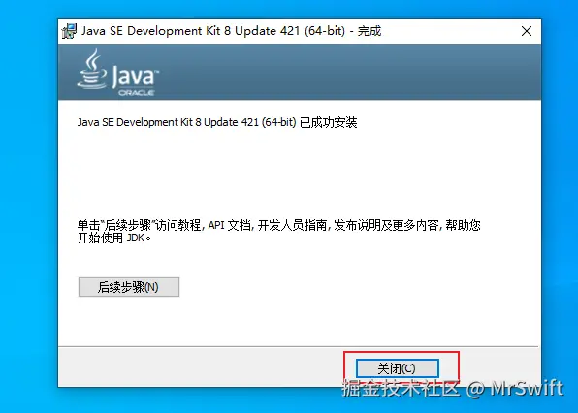Click the gray footer bar of dialog

click(x=201, y=366)
